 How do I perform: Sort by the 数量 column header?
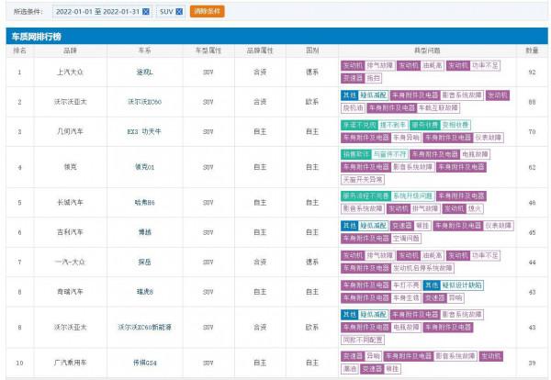tap(532, 51)
